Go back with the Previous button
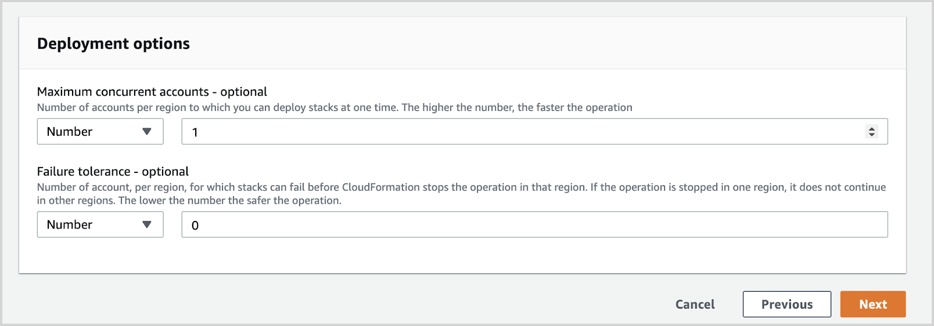 pos(786,305)
